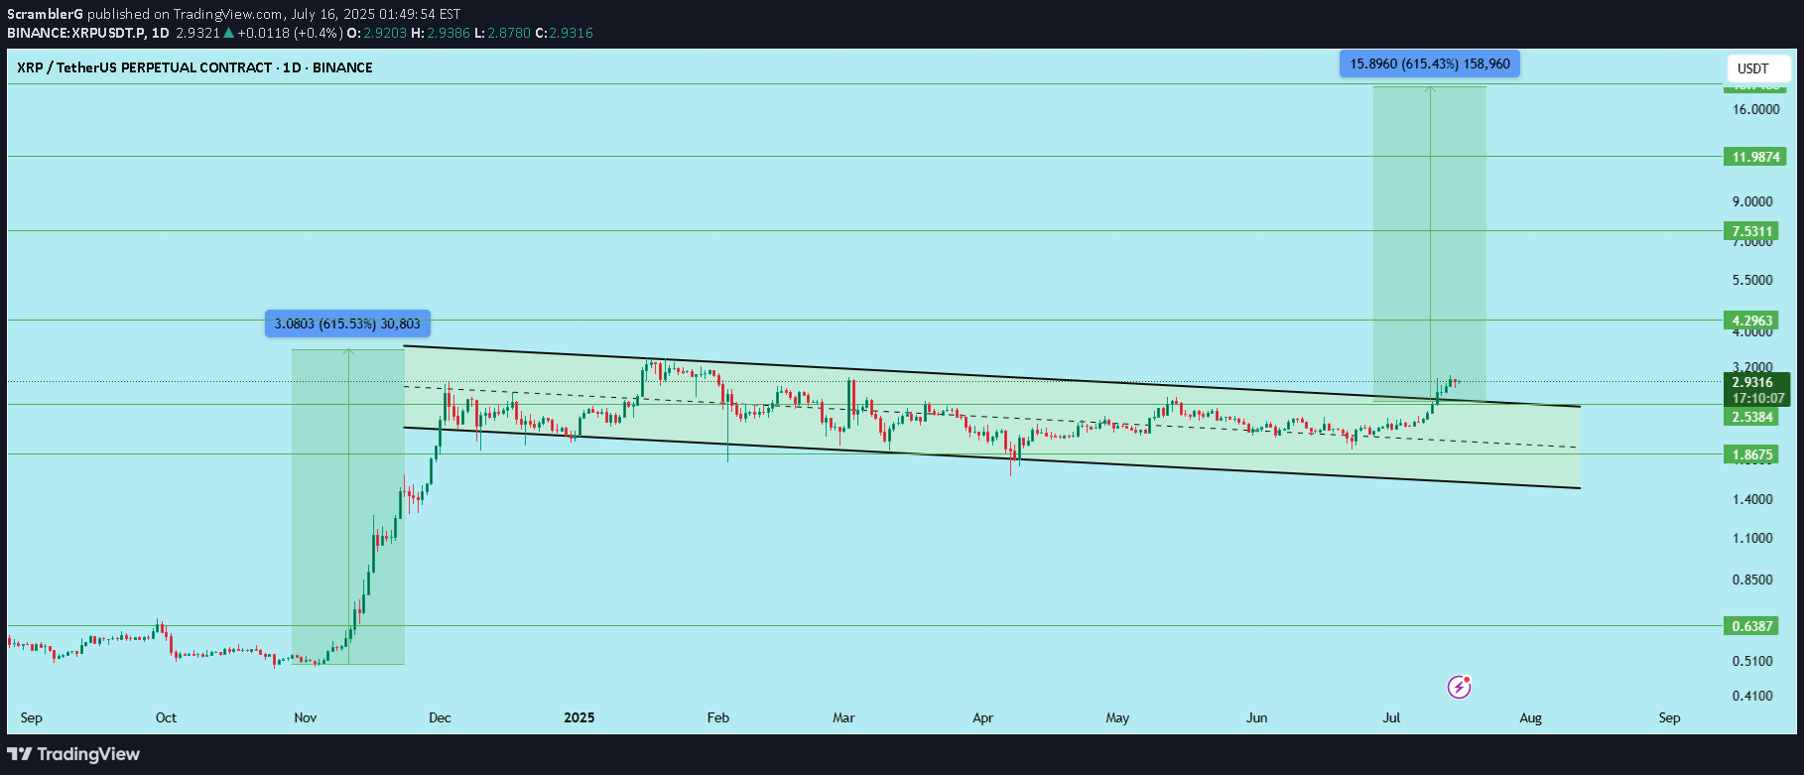Click the 3.0803 (615.53%) measurement label
The height and width of the screenshot is (775, 1804).
click(x=347, y=323)
